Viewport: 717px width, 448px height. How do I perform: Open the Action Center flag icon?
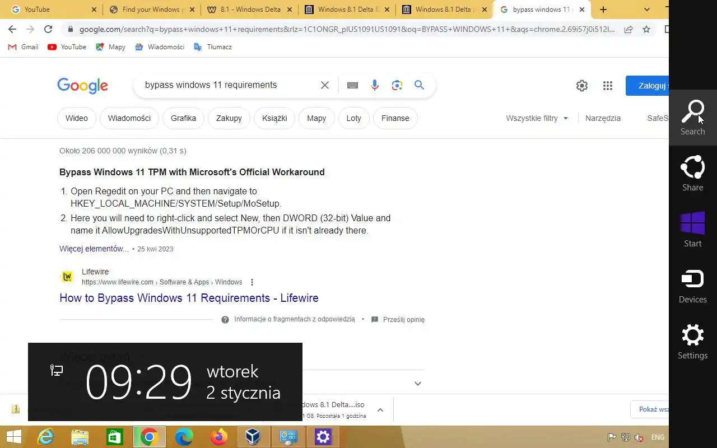pos(612,437)
